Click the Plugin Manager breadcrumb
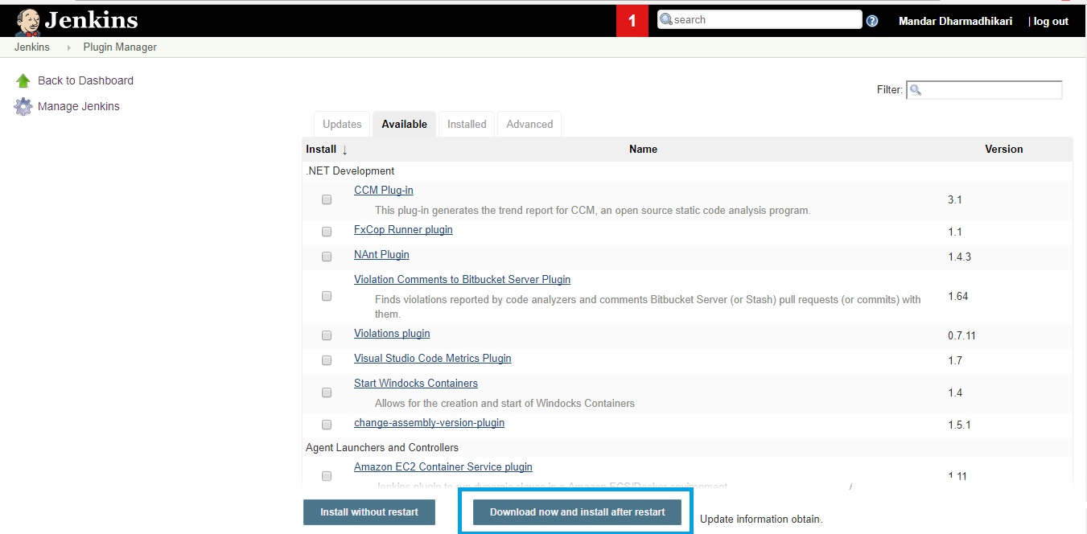Screen dimensions: 1087x534 [x=120, y=47]
